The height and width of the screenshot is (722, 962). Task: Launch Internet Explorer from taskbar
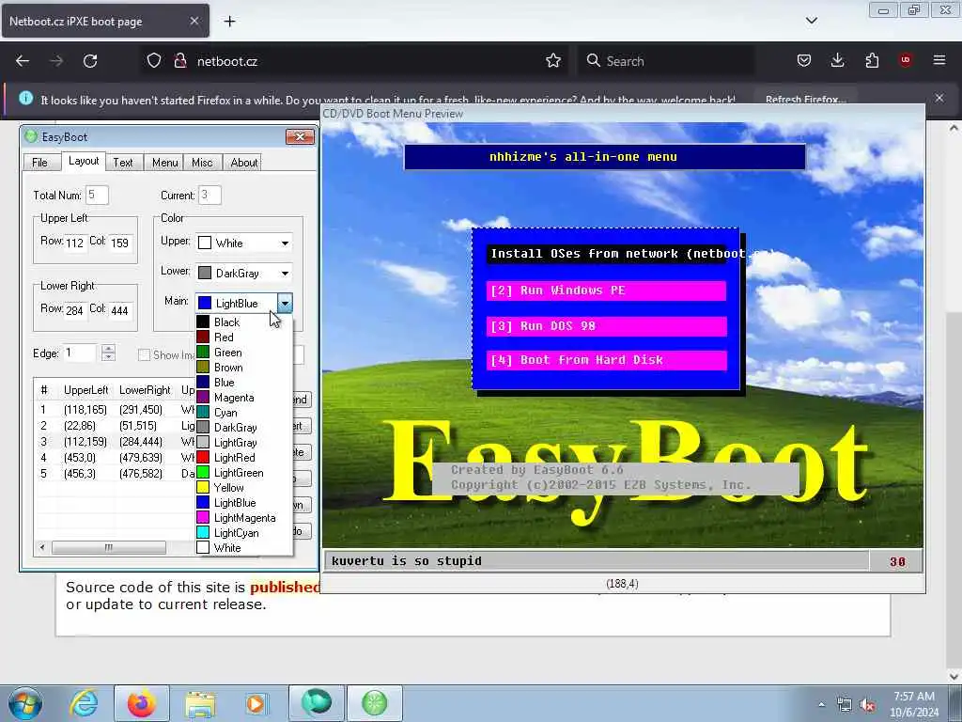84,703
